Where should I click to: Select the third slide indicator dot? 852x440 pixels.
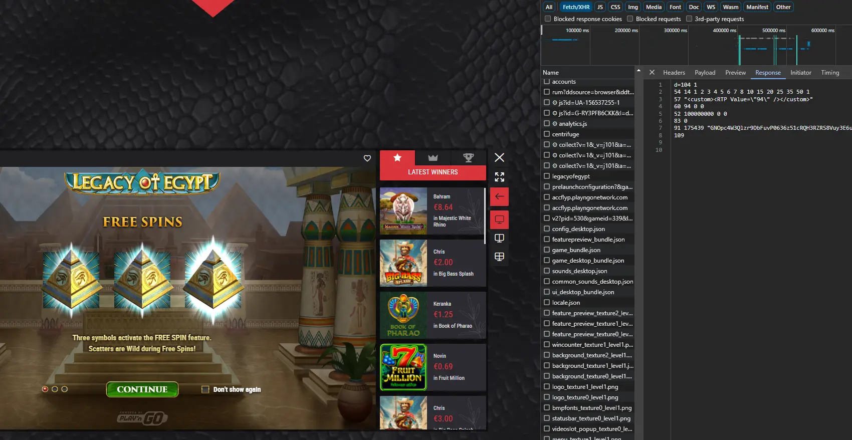click(64, 389)
